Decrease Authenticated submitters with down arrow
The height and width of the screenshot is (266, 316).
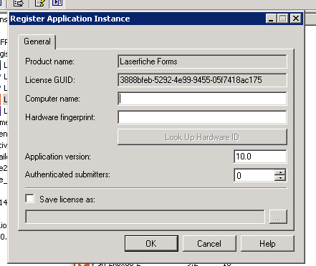280,178
